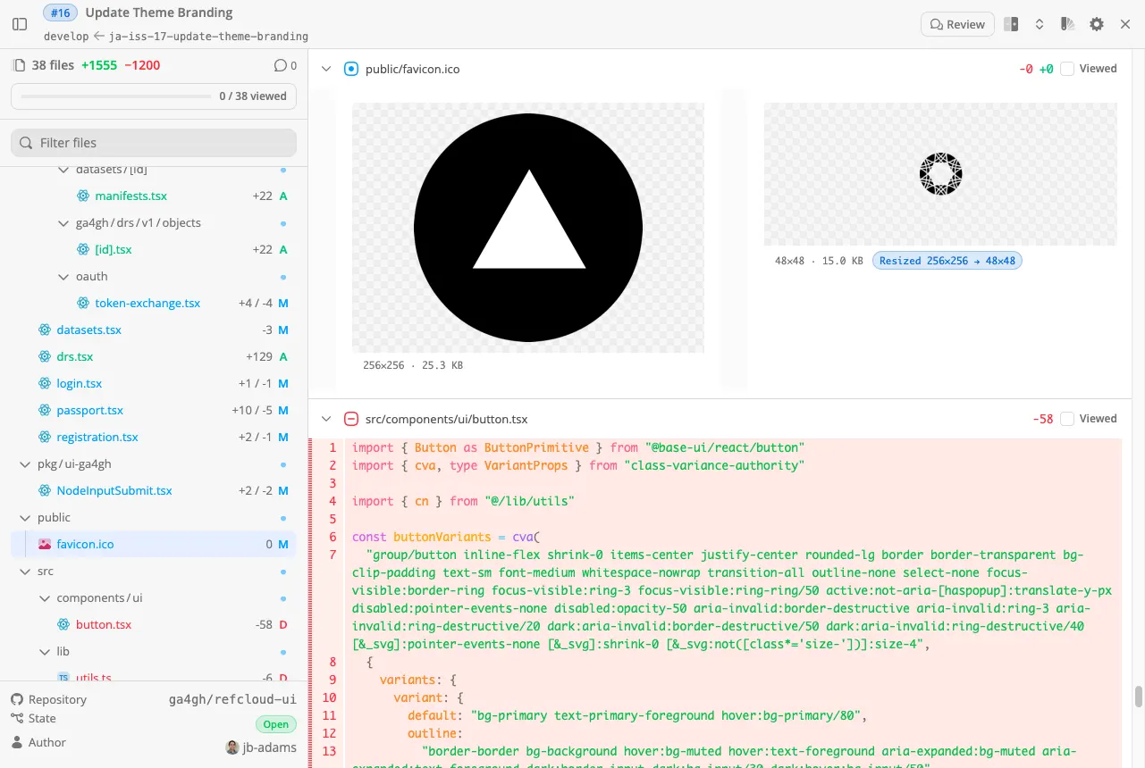
Task: Collapse the public folder in file tree
Action: pos(25,517)
